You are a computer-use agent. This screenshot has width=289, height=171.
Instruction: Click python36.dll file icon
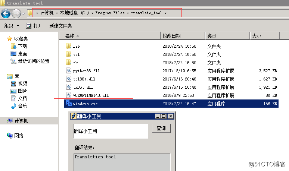(69, 70)
